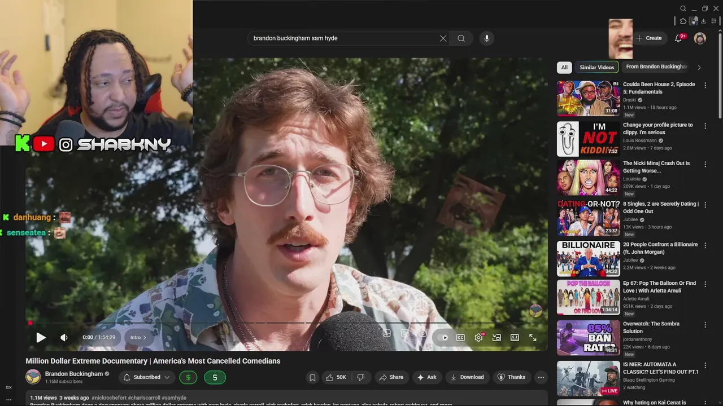Click #samhyde hashtag
Image resolution: width=723 pixels, height=406 pixels.
[x=174, y=398]
